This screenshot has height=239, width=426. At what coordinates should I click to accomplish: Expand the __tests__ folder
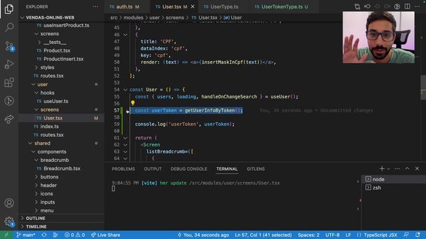(x=40, y=42)
